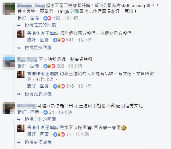
Task: Open 香港作家王迪詩 profile in the 有品味 reply
Action: pyautogui.click(x=43, y=74)
